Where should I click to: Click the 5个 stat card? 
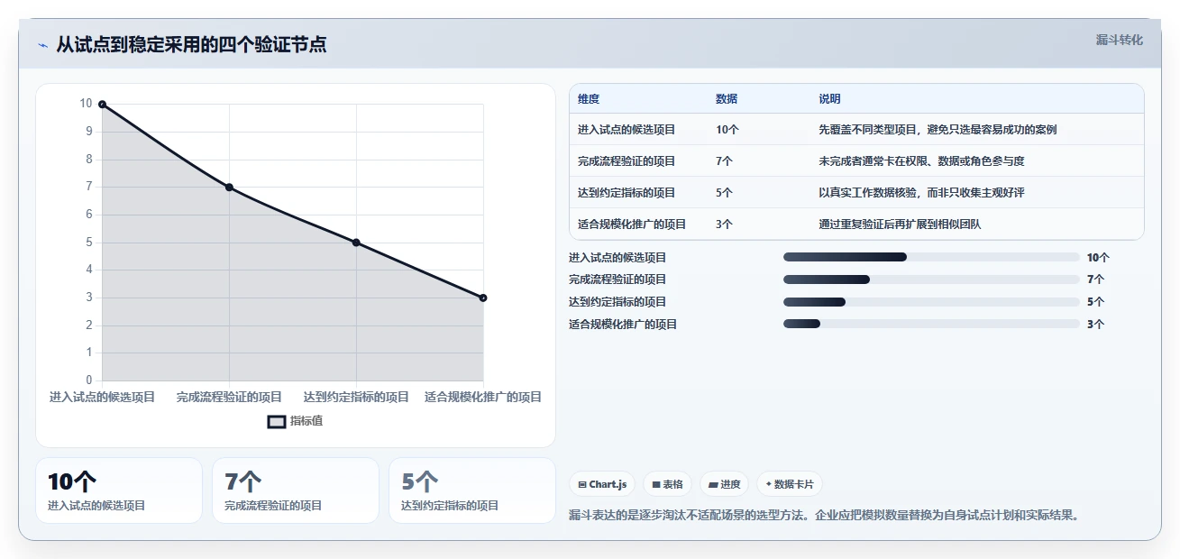click(x=472, y=490)
